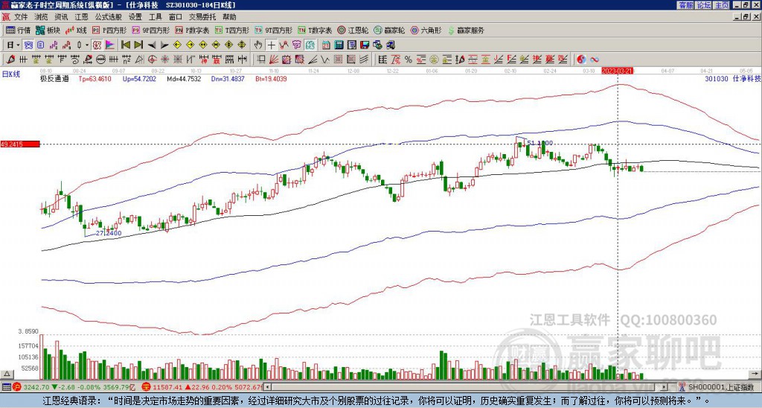This screenshot has width=762, height=408.
Task: Click the calendar date icon
Action: (326, 45)
